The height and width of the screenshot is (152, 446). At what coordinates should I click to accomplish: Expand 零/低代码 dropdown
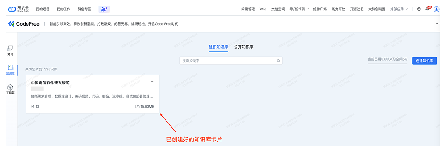299,9
